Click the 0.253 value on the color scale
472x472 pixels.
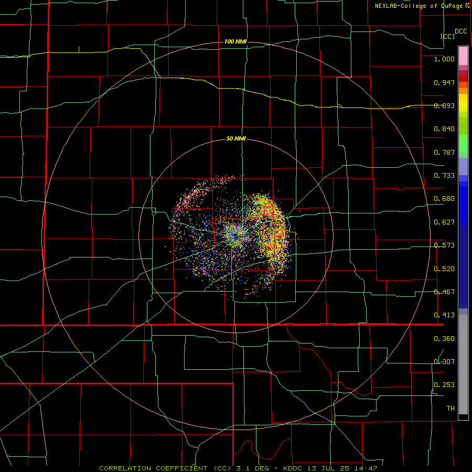pyautogui.click(x=444, y=385)
